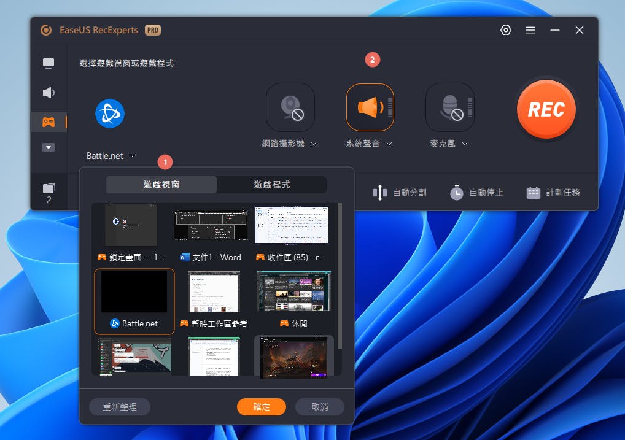Viewport: 625px width, 440px height.
Task: Click the Battle.net game logo icon
Action: tap(110, 114)
